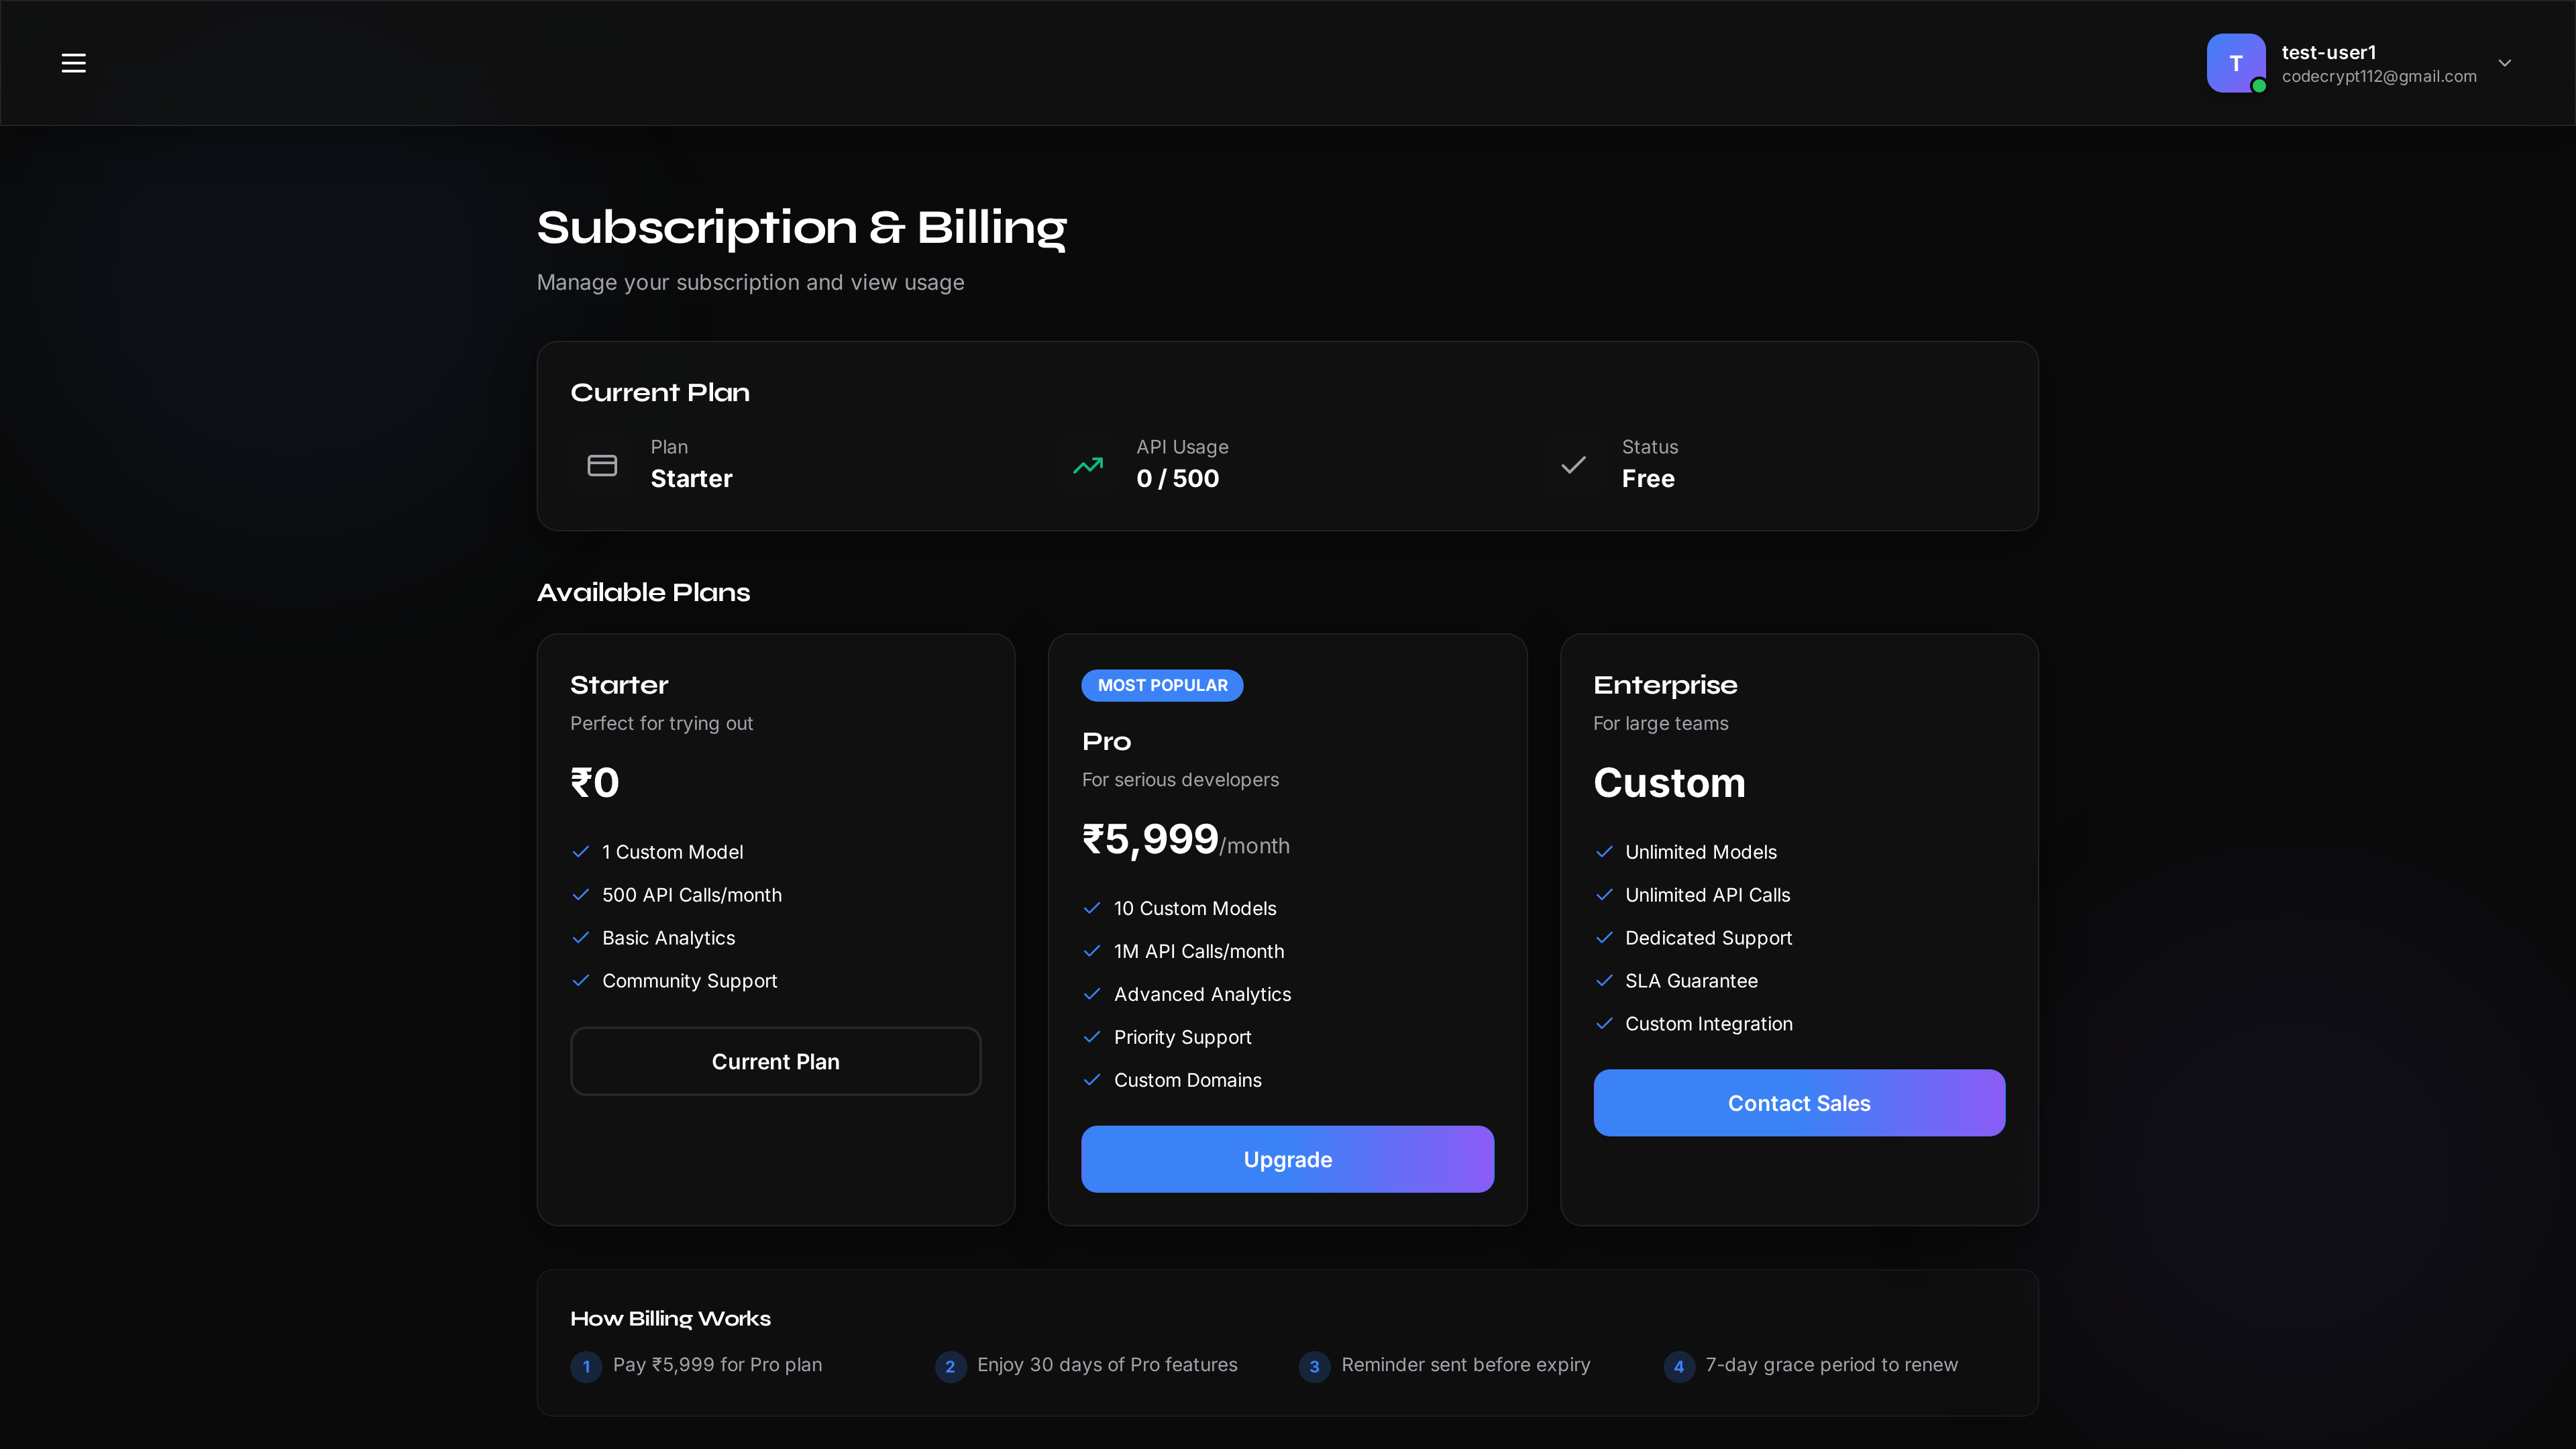Click the Contact Sales button

tap(1798, 1103)
